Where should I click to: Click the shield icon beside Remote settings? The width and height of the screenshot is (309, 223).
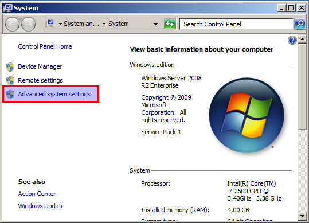point(10,81)
